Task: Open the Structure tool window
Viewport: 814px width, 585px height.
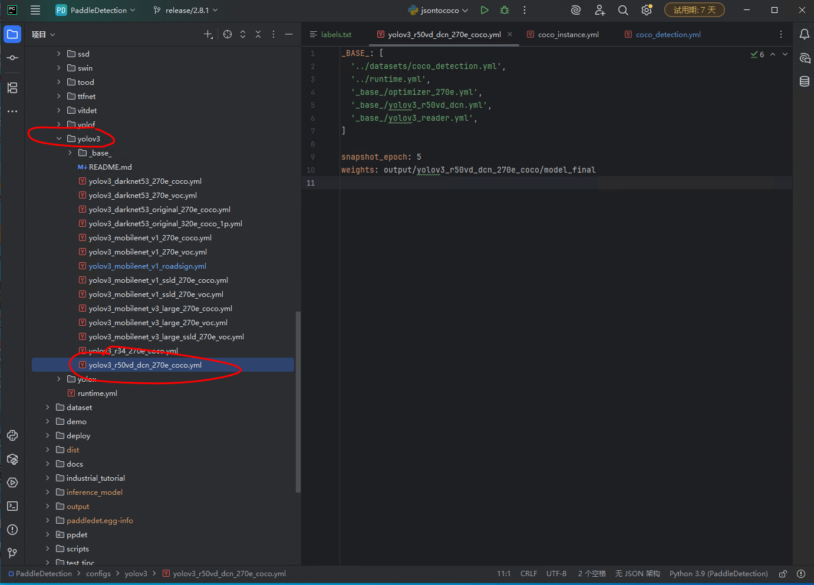Action: click(x=12, y=88)
